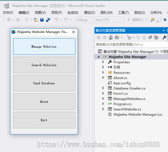Viewport: 168px width, 152px height.
Task: Click the Exit button in Wajeeha window
Action: [44, 120]
